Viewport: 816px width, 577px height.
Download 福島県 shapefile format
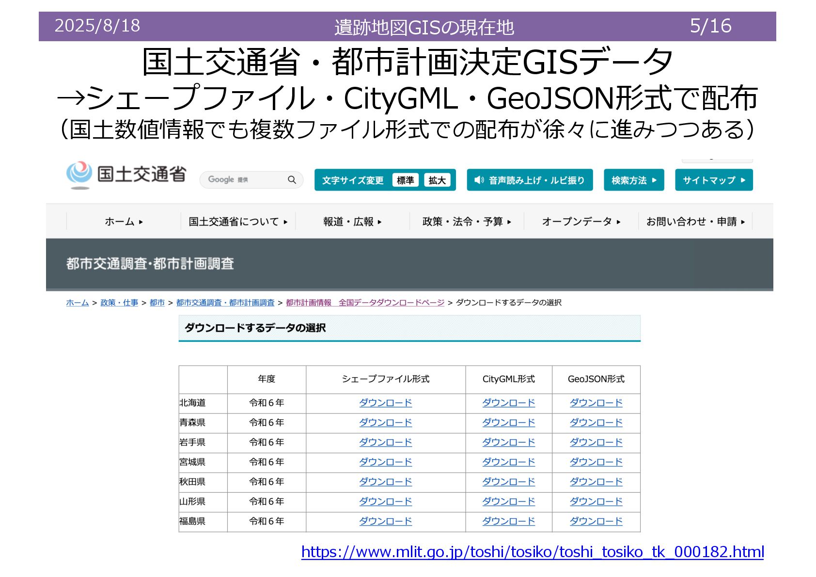386,521
